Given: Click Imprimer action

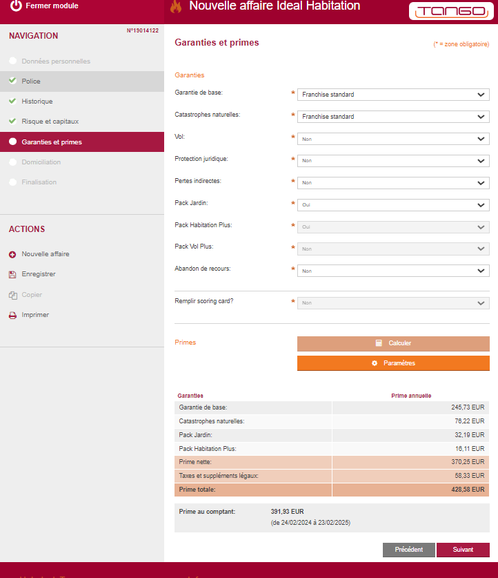Looking at the screenshot, I should tap(35, 315).
